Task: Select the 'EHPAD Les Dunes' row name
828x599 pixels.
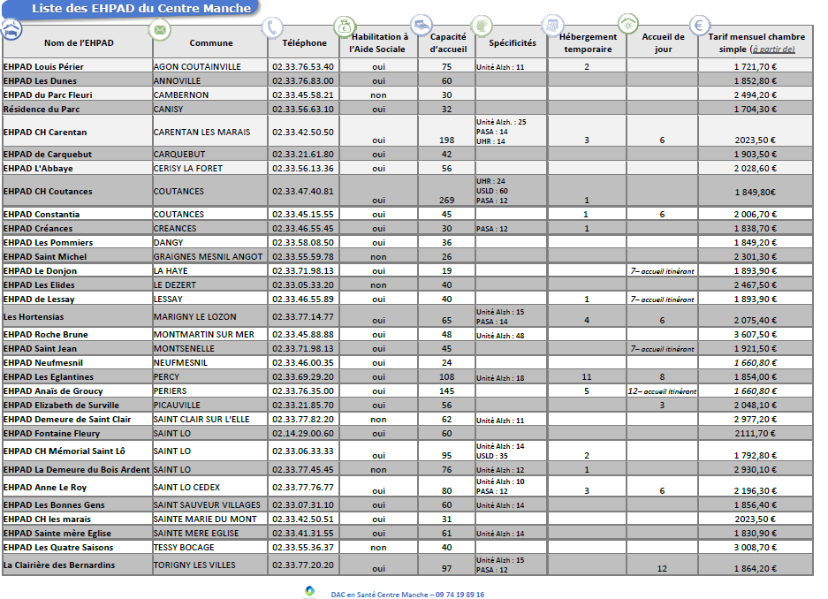Action: [40, 80]
